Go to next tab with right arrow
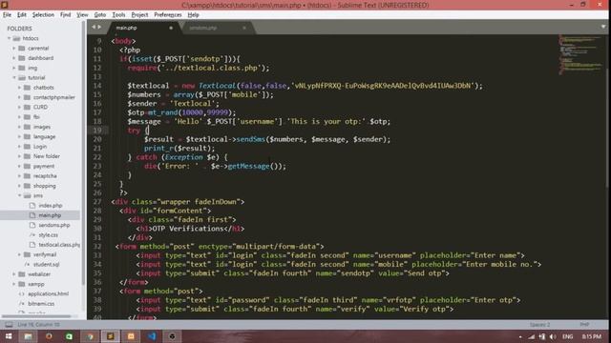The width and height of the screenshot is (611, 343). click(x=99, y=27)
